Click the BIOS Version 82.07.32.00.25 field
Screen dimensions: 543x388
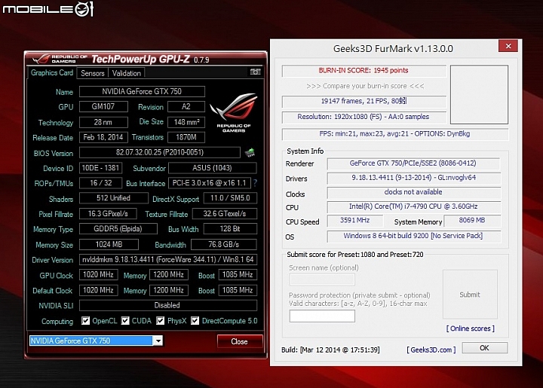tap(160, 152)
